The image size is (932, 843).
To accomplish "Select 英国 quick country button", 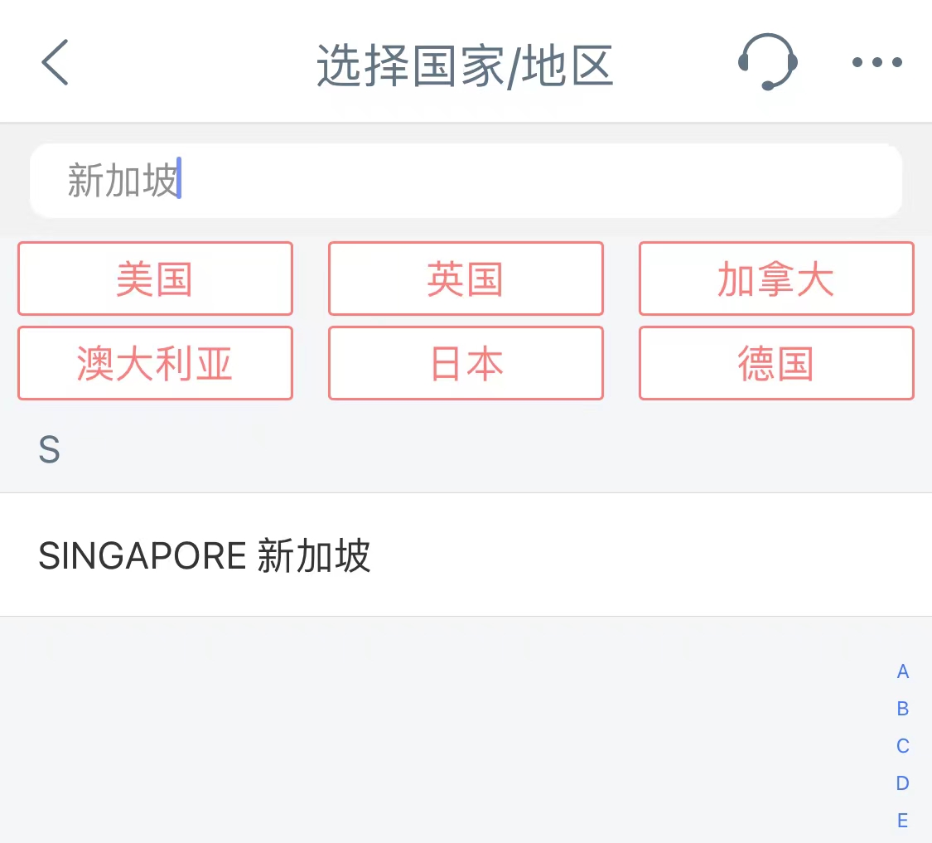I will tap(466, 279).
